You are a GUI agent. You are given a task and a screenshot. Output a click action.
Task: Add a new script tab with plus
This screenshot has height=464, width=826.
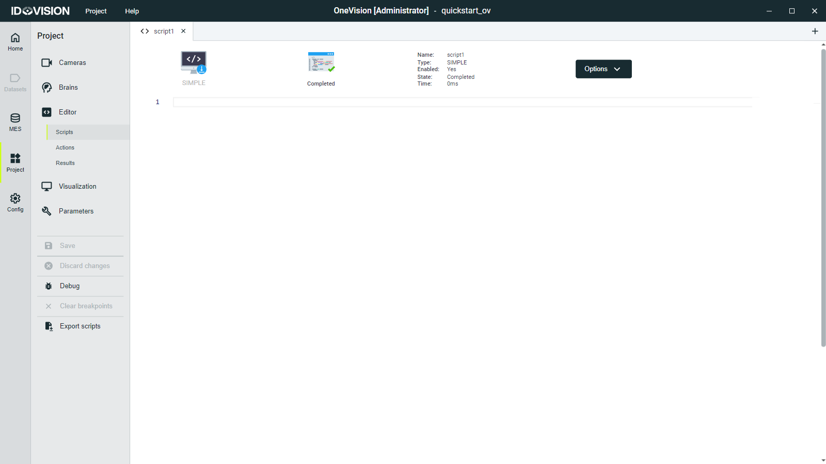click(x=815, y=31)
